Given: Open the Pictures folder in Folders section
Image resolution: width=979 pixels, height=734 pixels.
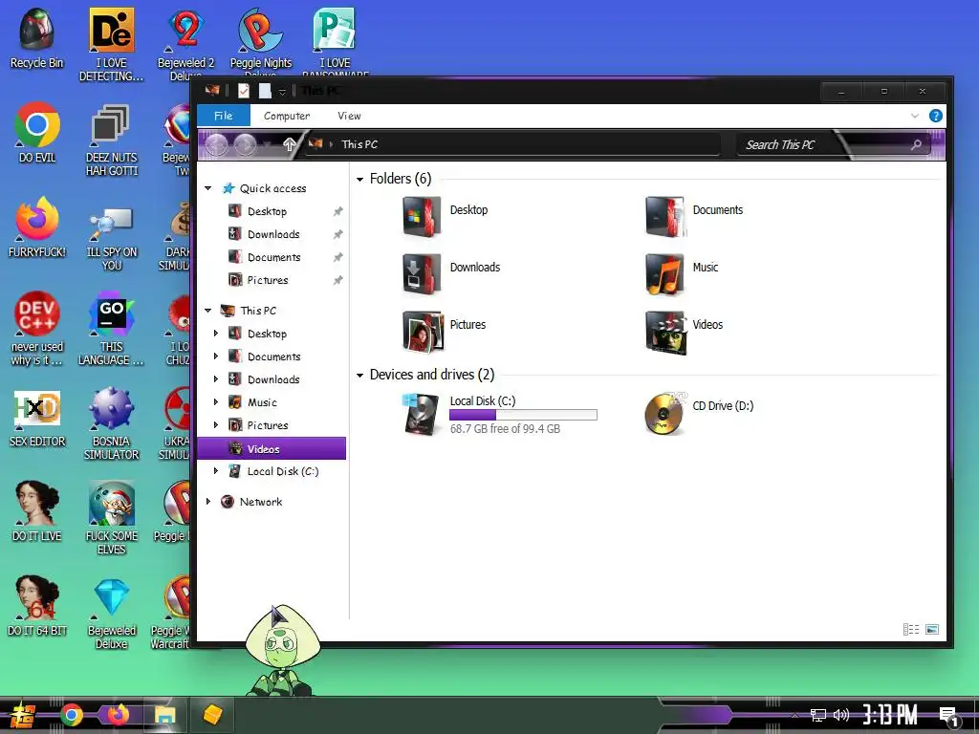Looking at the screenshot, I should (x=445, y=332).
